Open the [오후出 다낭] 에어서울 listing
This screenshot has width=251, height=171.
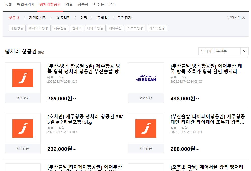(x=207, y=168)
